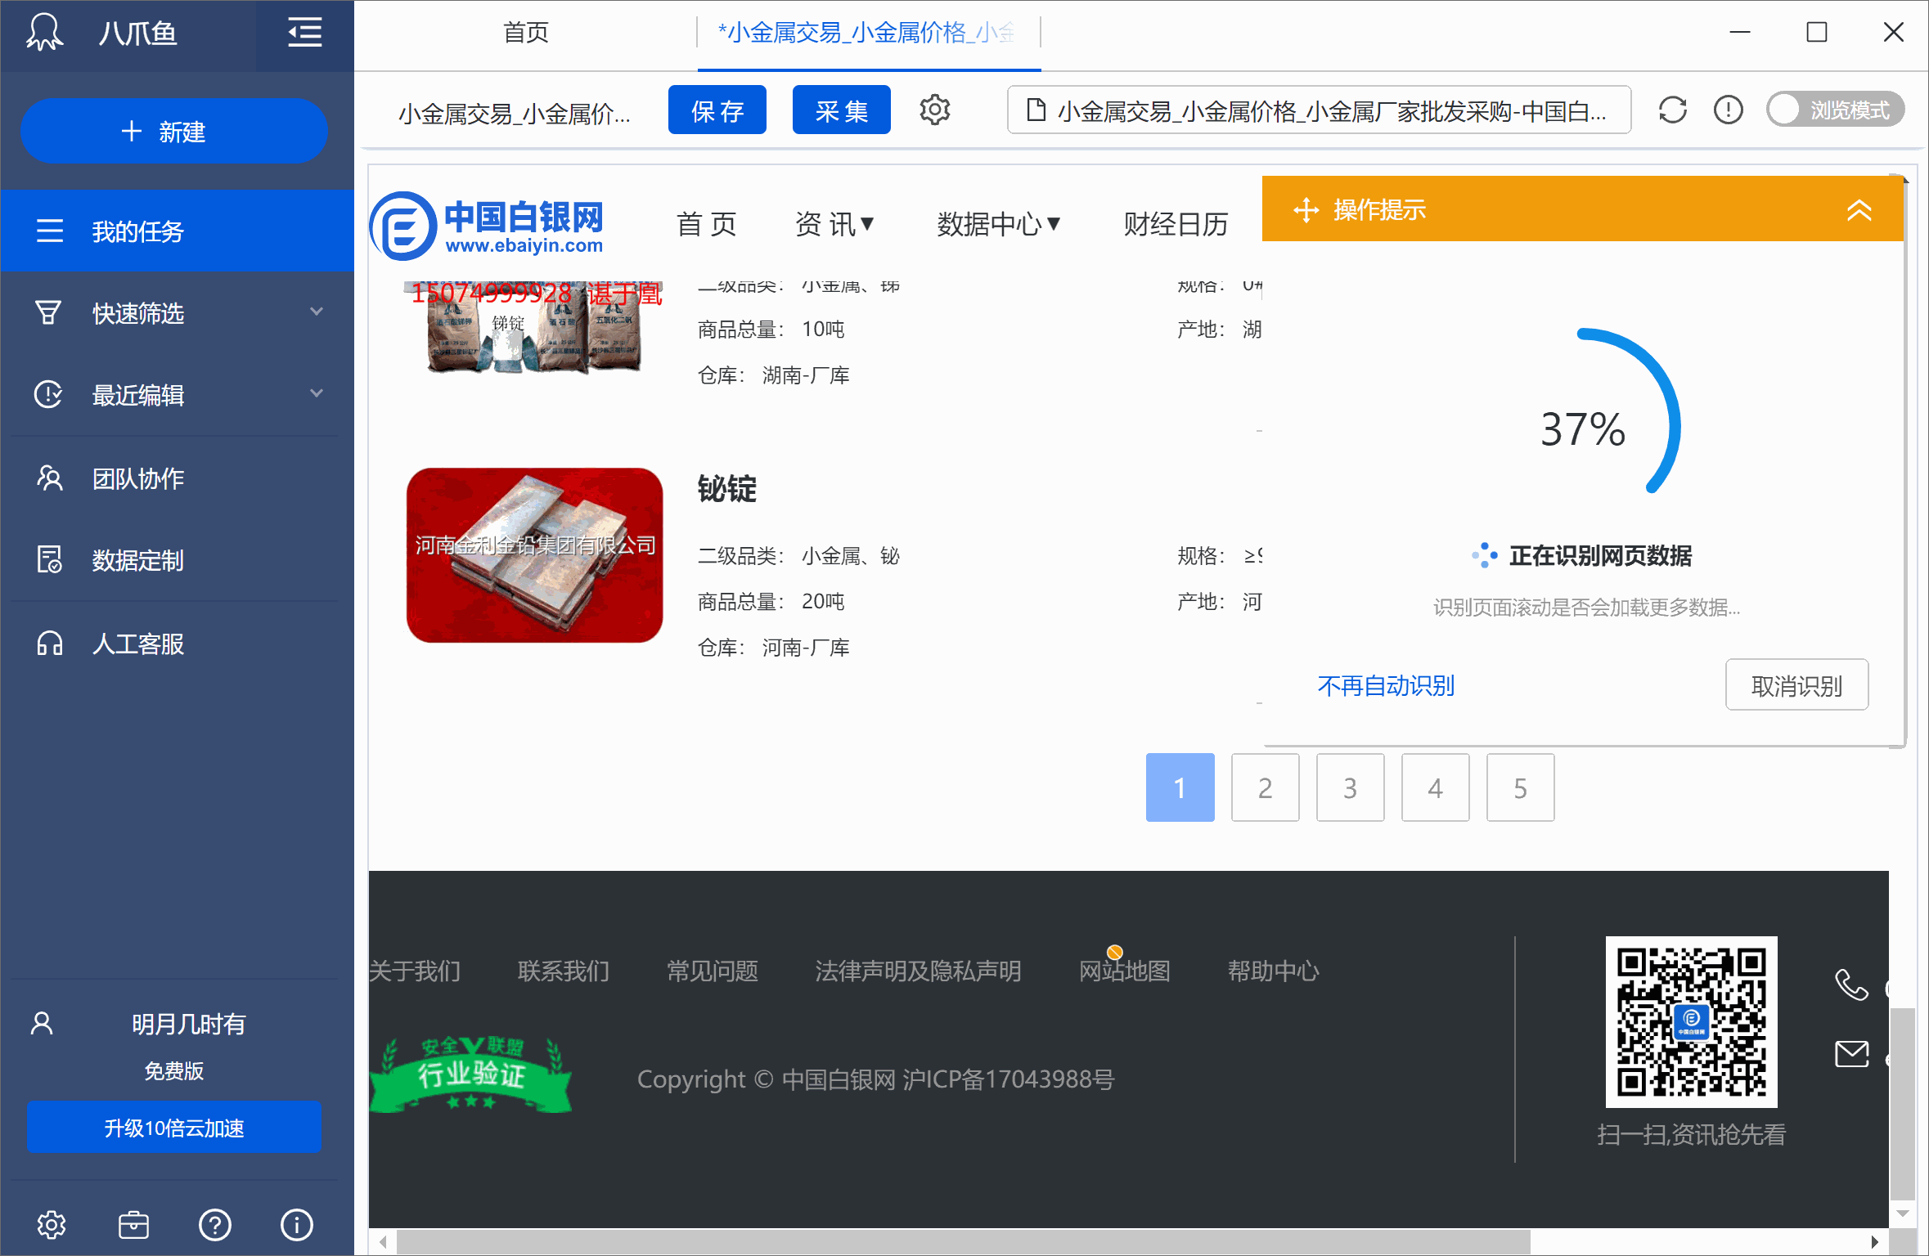The image size is (1929, 1256).
Task: Open the toolbox briefcase icon
Action: pos(133,1224)
